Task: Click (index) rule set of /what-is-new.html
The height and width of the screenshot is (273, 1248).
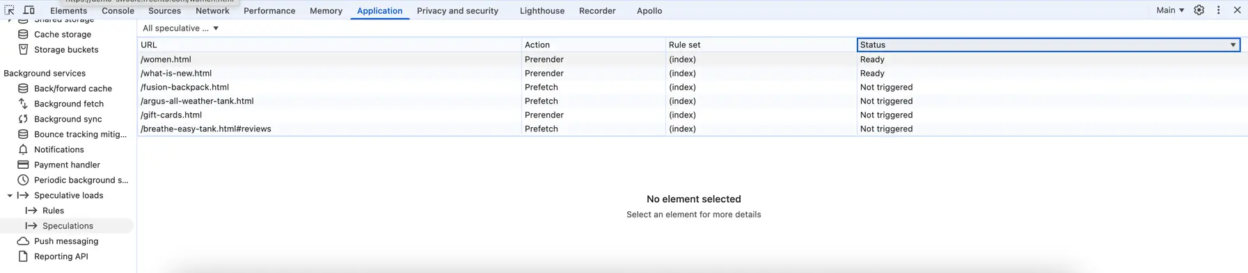Action: click(x=682, y=74)
